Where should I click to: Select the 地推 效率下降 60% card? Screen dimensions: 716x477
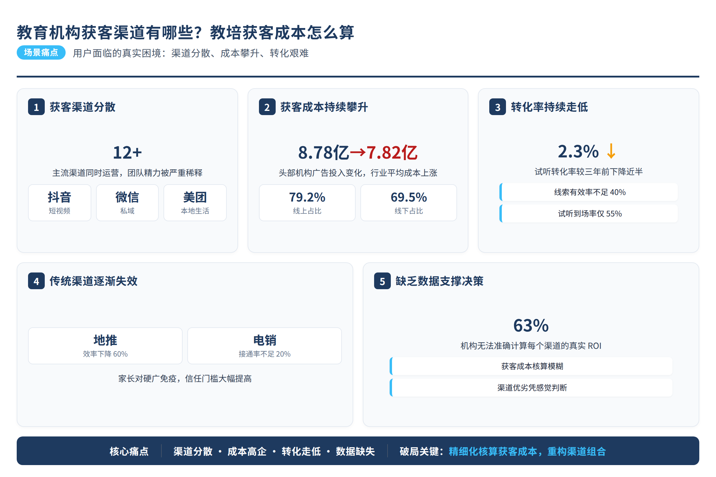click(105, 346)
